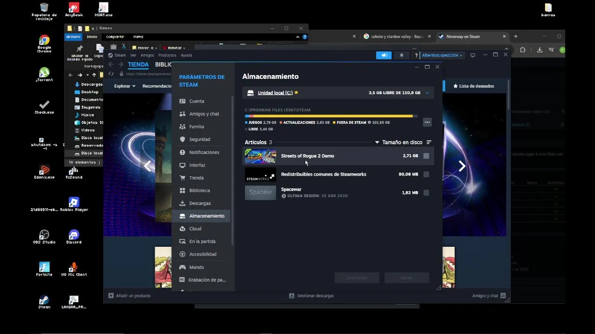Open Tamaño en disco sort dropdown
This screenshot has height=334, width=595.
pos(399,142)
